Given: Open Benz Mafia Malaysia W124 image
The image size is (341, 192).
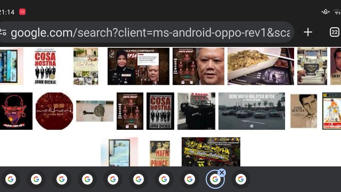Looking at the screenshot, I should point(251,111).
